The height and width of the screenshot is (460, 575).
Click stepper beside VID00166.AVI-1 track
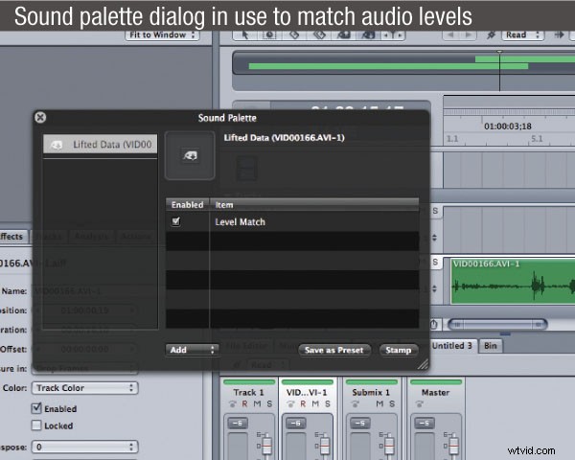(x=434, y=288)
